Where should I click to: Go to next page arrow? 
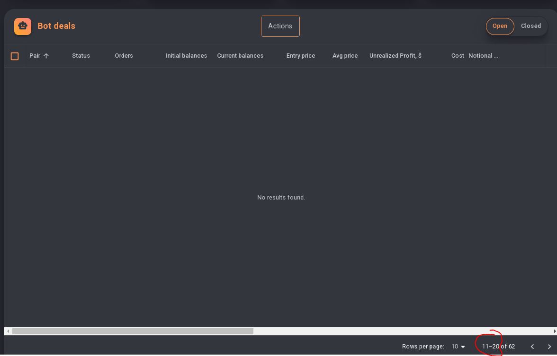pos(549,347)
